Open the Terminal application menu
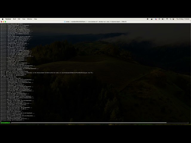 8,19
